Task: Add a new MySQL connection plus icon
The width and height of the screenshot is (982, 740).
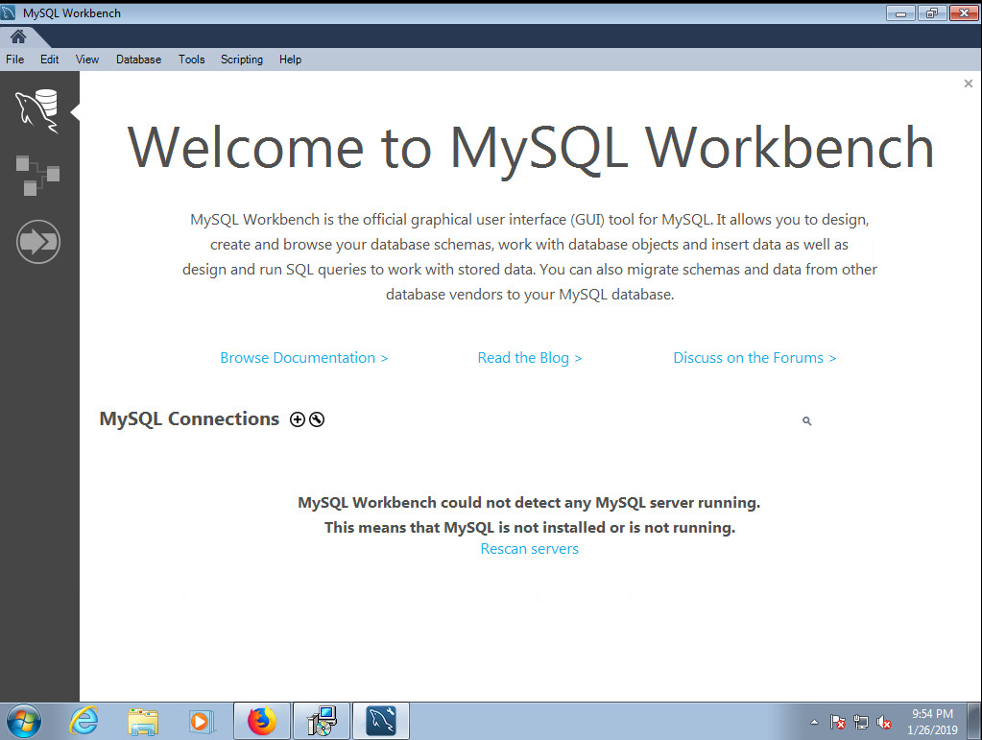Action: click(298, 419)
